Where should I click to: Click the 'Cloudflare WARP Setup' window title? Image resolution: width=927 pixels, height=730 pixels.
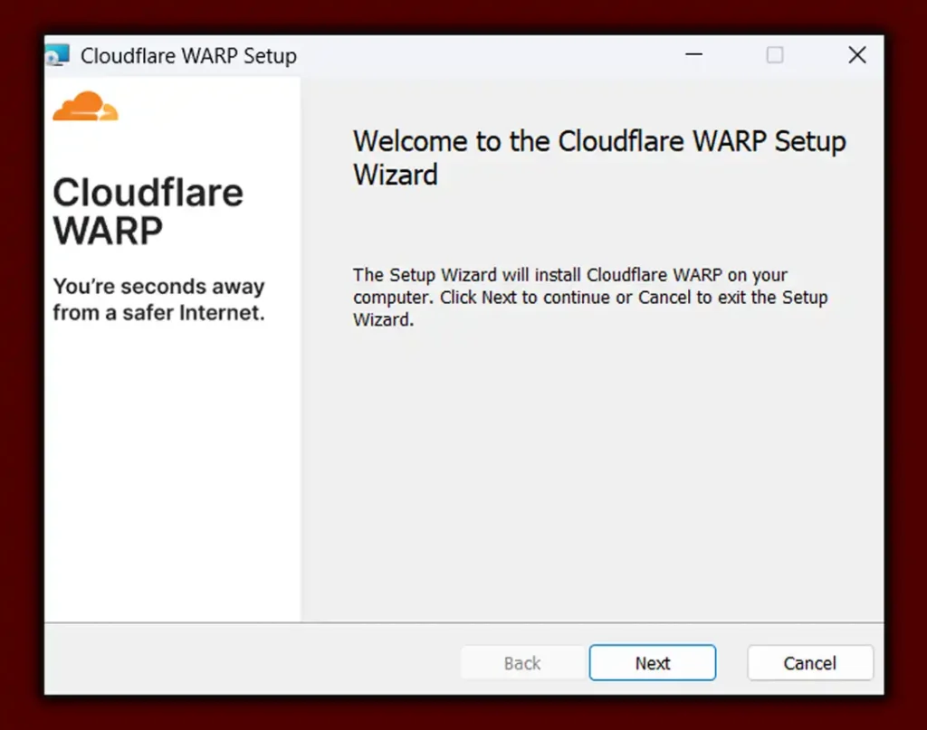point(188,56)
